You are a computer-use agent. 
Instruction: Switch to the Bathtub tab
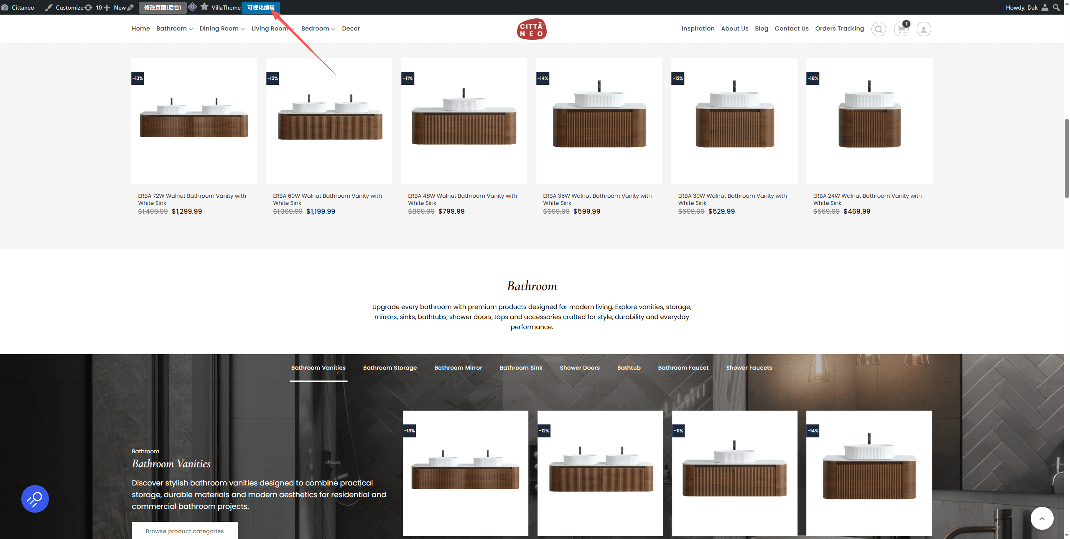(x=629, y=368)
